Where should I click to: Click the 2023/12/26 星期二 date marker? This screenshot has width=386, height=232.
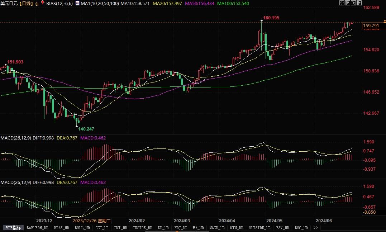coord(92,221)
